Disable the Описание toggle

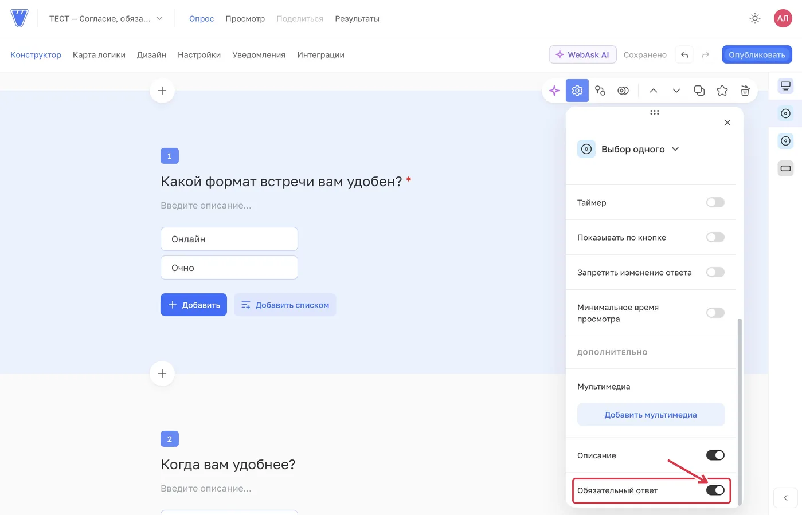(715, 455)
